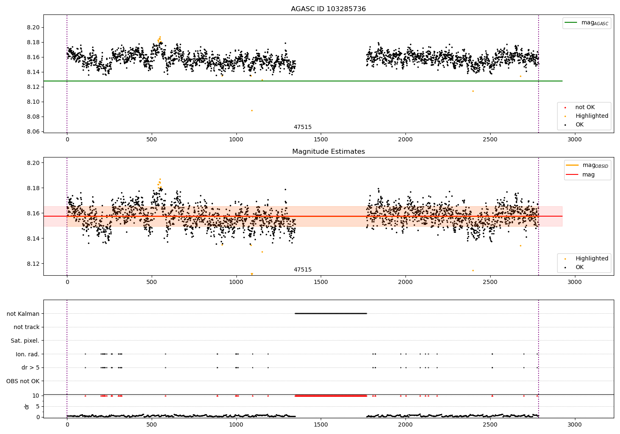The width and height of the screenshot is (620, 434).
Task: Click the 8.20 tick in the Magnitude Estimates plot
Action: point(33,163)
